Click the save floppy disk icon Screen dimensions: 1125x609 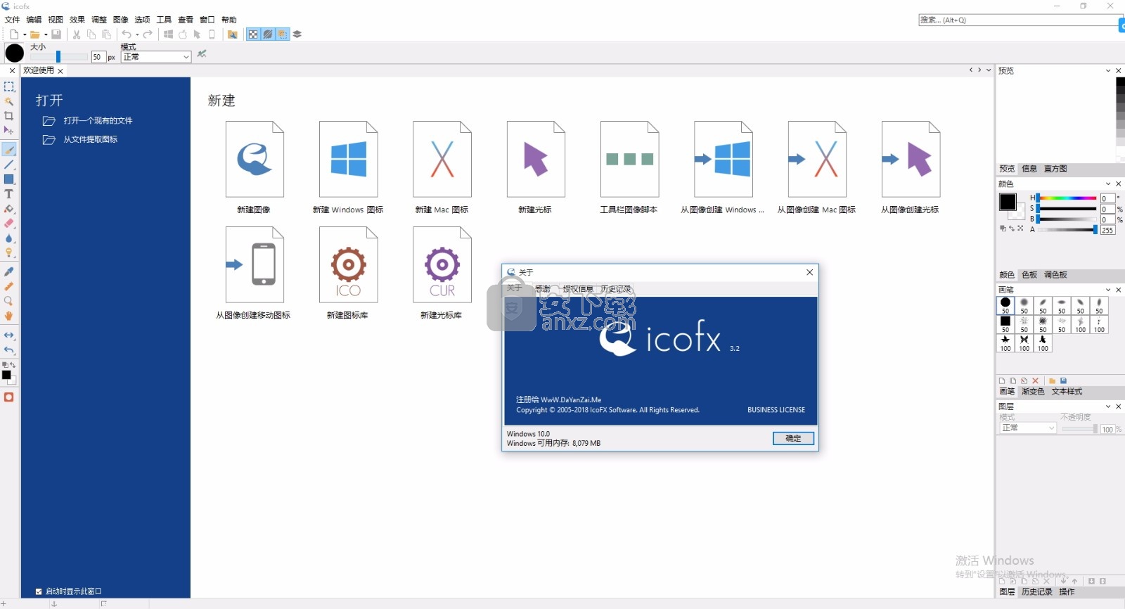click(56, 34)
